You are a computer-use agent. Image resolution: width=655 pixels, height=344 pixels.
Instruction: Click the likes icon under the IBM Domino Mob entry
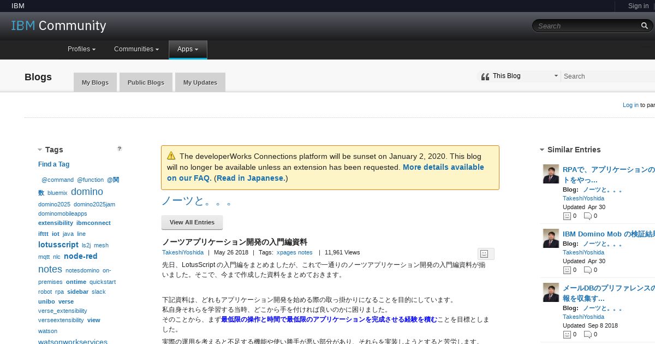point(567,270)
